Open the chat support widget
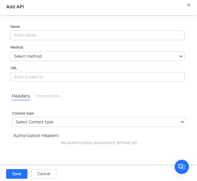The height and width of the screenshot is (181, 197). coord(182,167)
